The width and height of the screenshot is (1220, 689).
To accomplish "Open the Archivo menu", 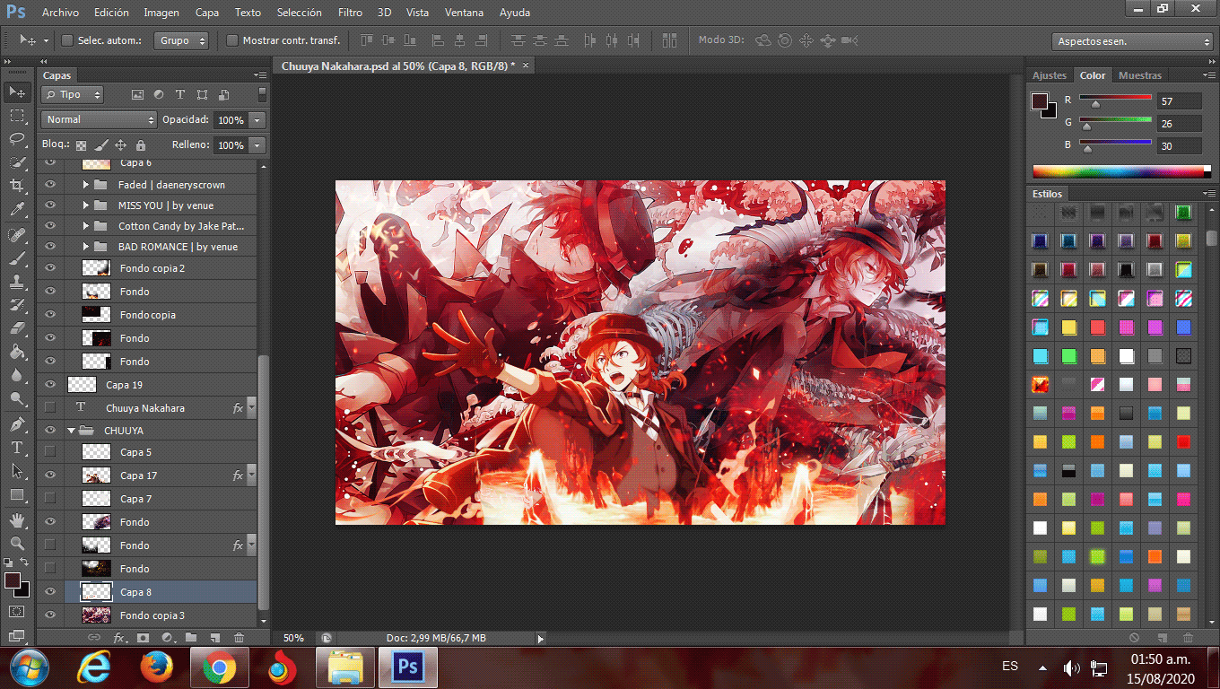I will tap(60, 13).
